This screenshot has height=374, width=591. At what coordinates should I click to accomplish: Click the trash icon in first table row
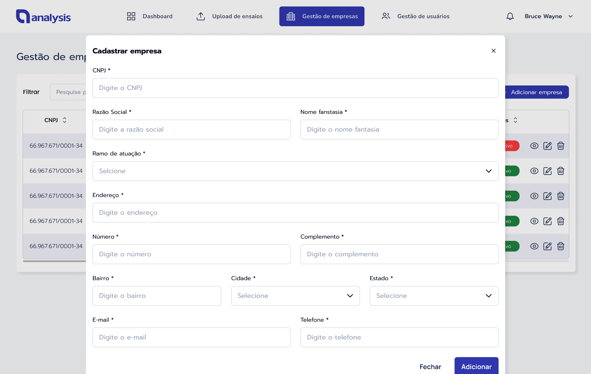(561, 146)
